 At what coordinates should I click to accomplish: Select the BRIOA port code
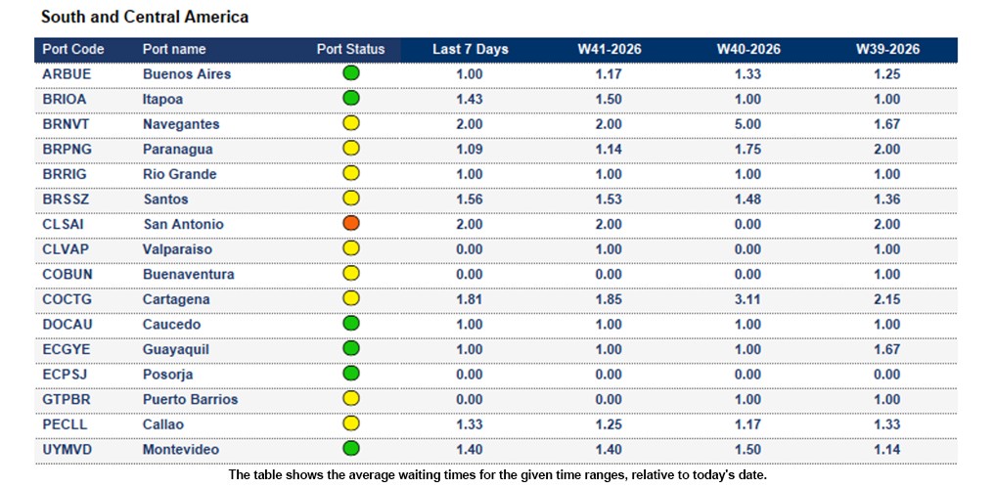coord(65,99)
